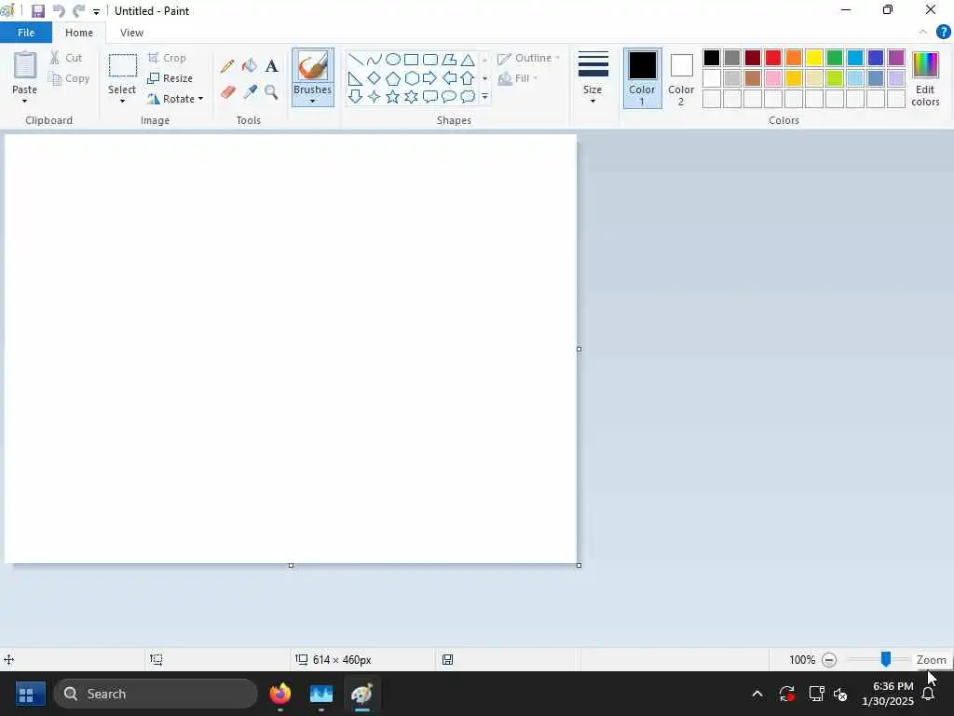Choose the Five-point star shape

tap(393, 97)
